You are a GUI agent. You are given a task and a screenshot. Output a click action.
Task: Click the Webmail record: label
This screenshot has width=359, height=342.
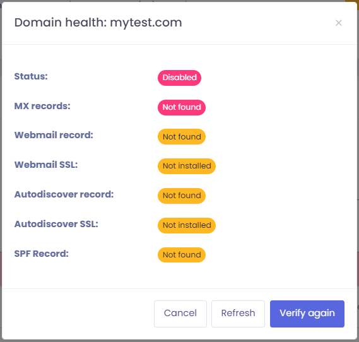pos(54,135)
